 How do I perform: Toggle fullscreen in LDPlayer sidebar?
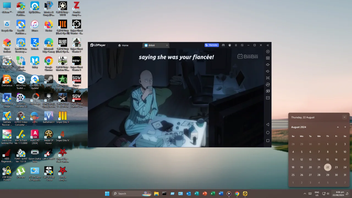(x=268, y=78)
